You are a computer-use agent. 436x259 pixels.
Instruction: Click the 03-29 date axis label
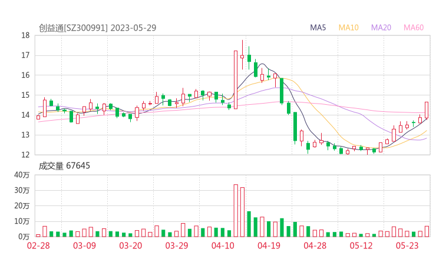point(177,245)
